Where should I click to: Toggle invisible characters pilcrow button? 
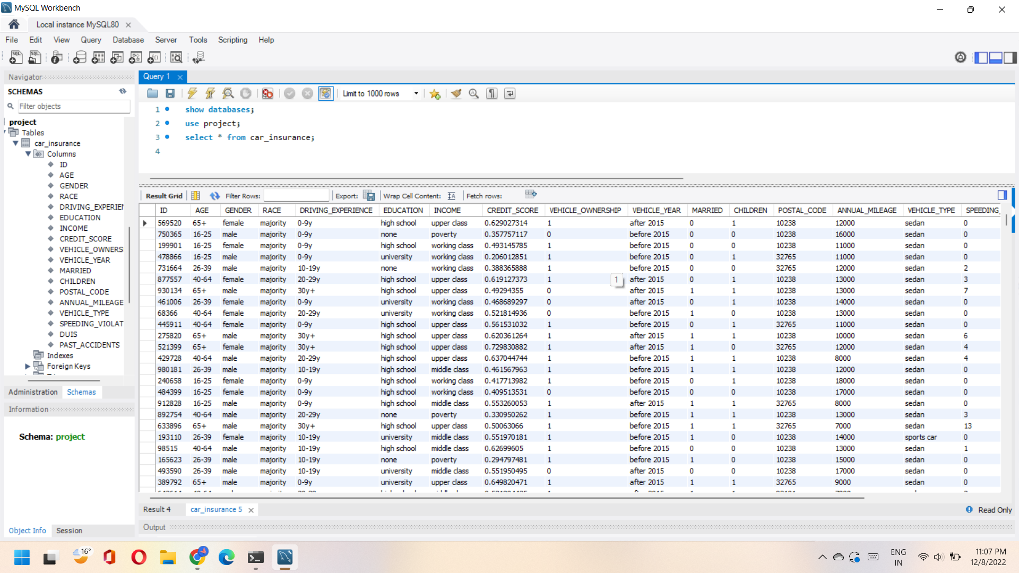pyautogui.click(x=492, y=93)
